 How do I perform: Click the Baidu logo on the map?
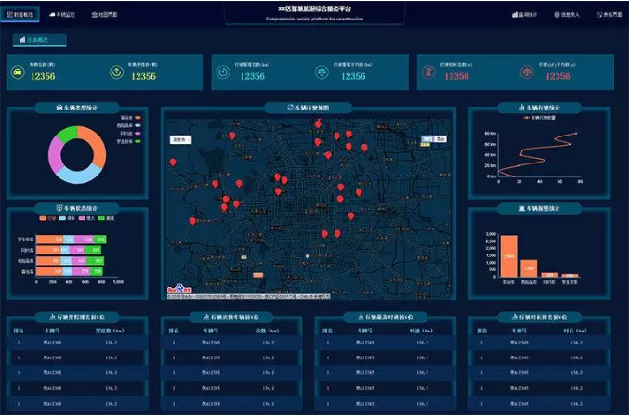pos(179,289)
